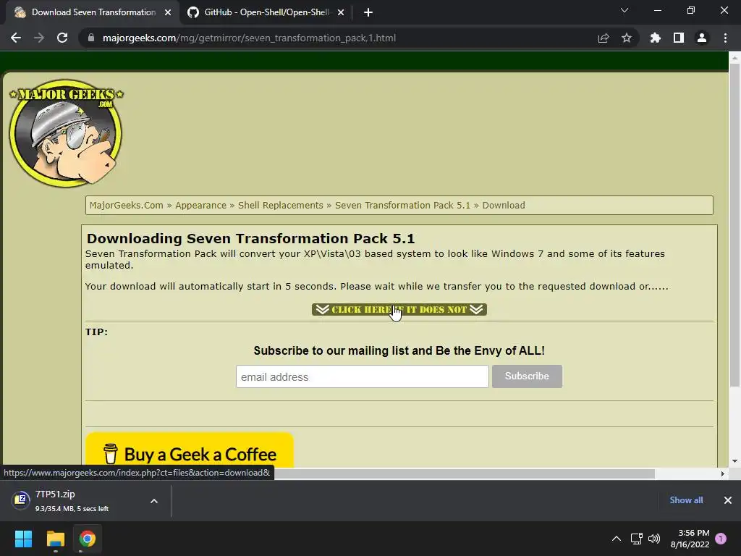Open the notification badge in the taskbar

tap(721, 539)
